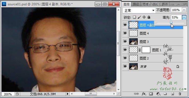Hide the 背景 layer eye
The height and width of the screenshot is (98, 189).
pos(125,66)
